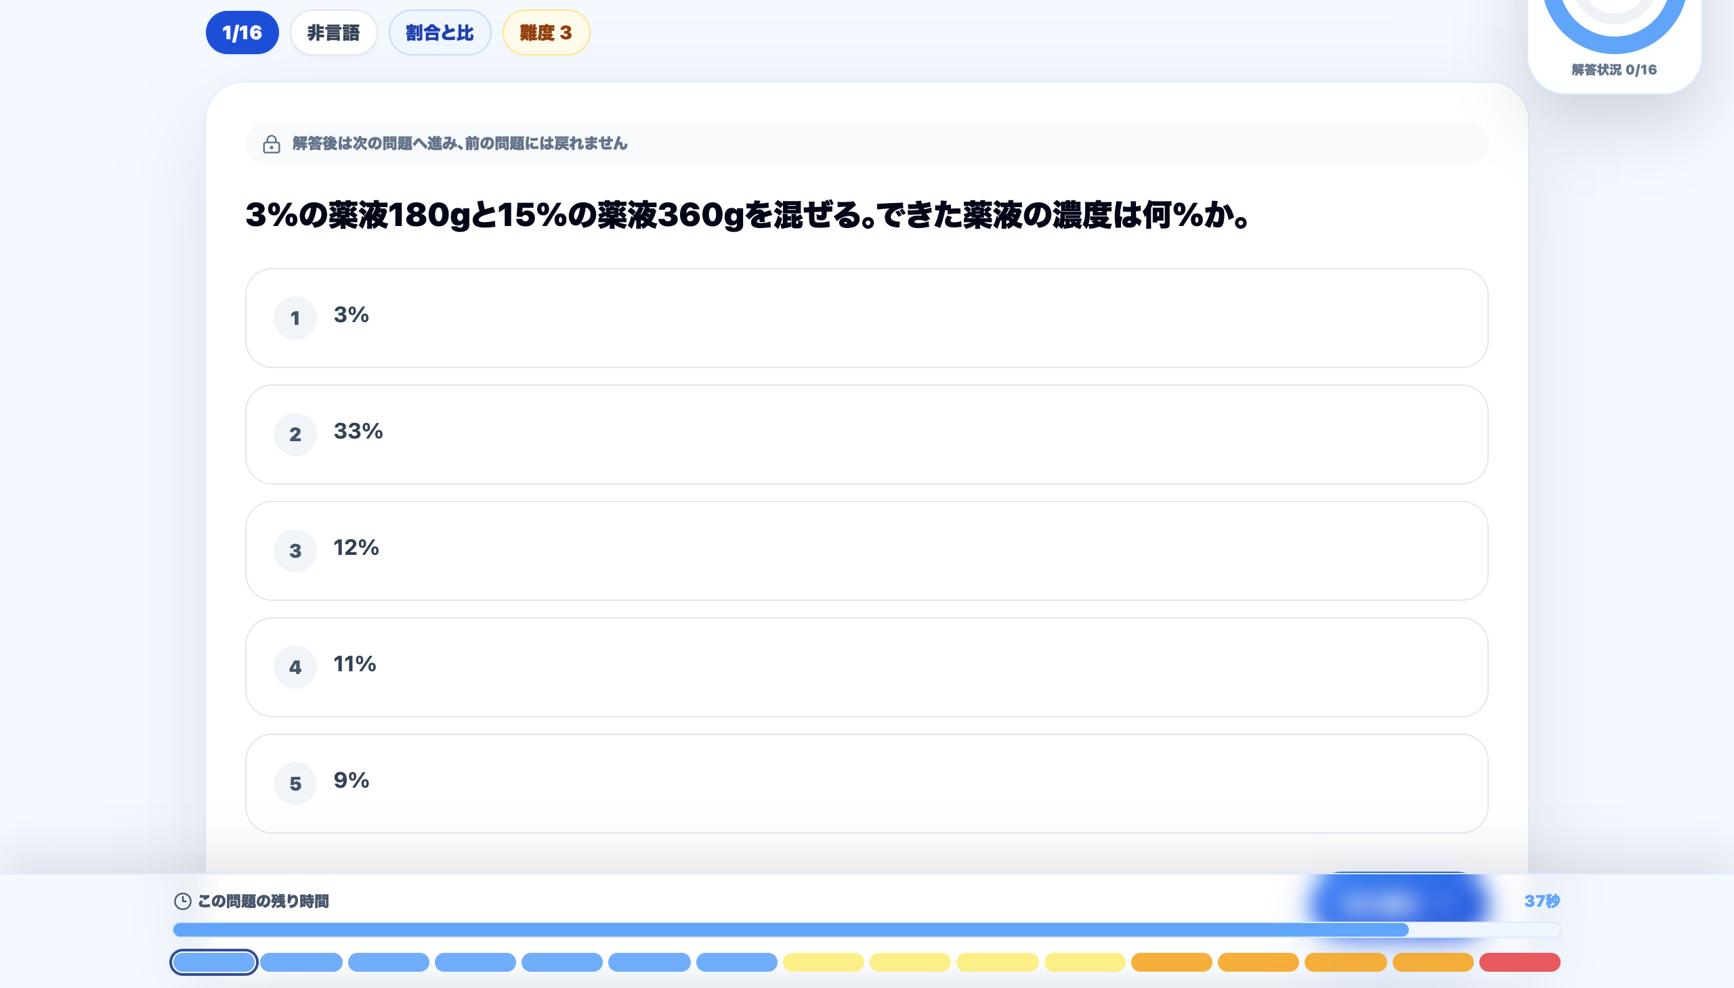Choose answer option 5 with 9%

866,783
